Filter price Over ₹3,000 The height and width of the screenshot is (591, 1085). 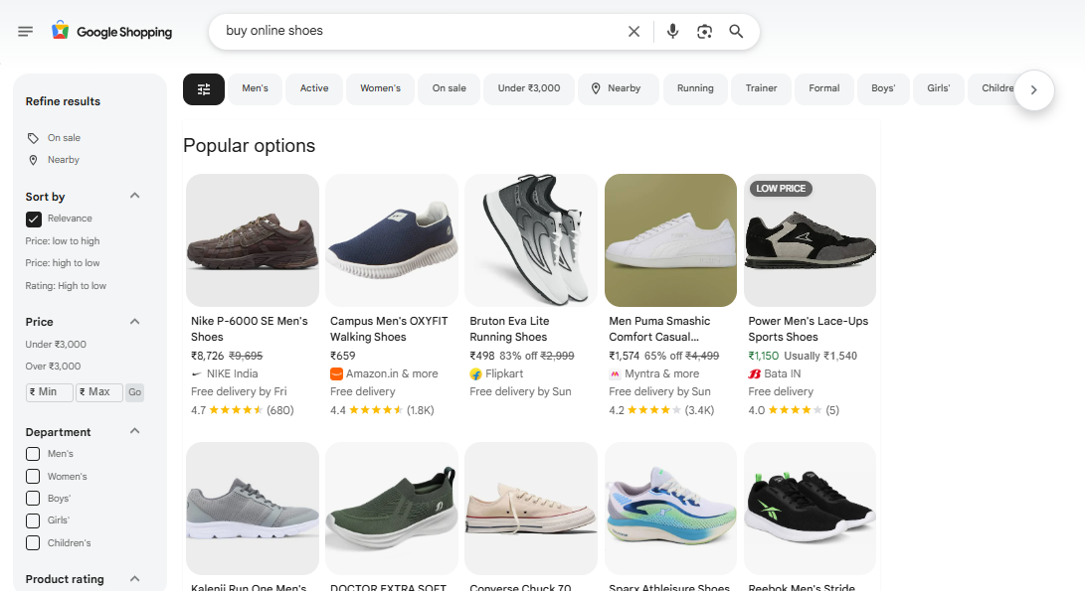point(53,367)
